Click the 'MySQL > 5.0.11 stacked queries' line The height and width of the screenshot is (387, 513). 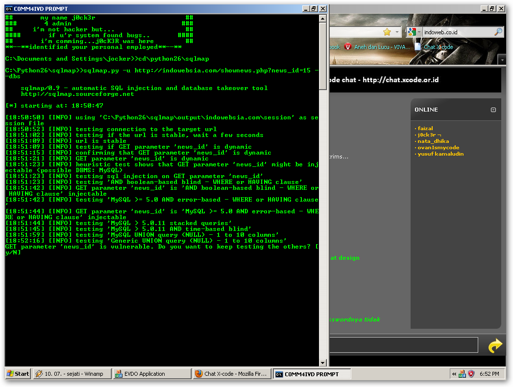[x=119, y=224]
